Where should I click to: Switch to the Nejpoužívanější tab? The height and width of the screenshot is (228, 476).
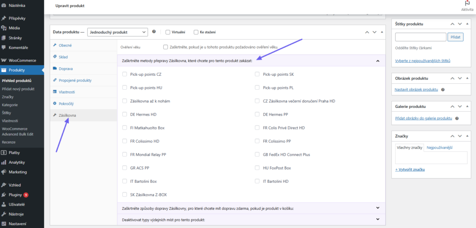click(x=440, y=148)
